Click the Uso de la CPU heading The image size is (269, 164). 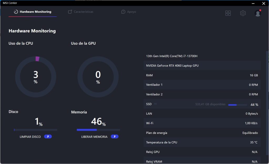click(x=21, y=43)
